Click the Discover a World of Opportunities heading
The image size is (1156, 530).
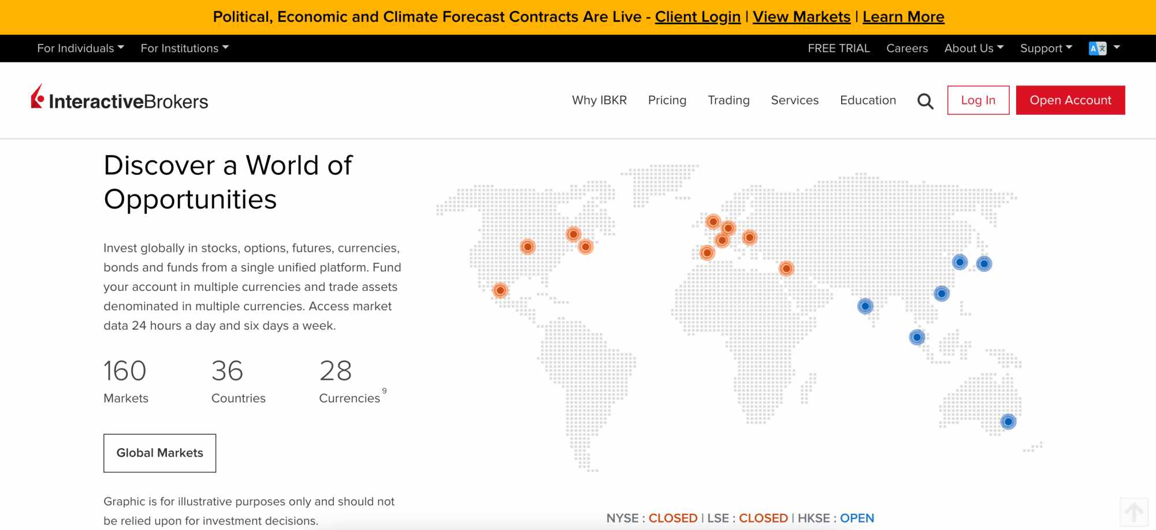pos(228,182)
